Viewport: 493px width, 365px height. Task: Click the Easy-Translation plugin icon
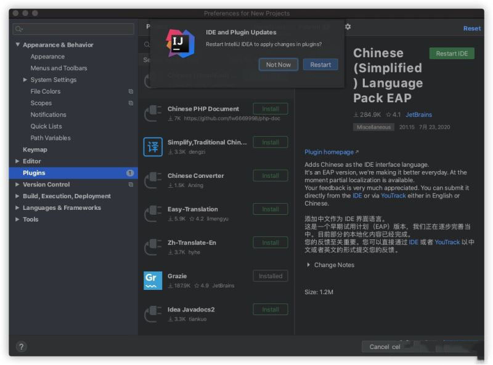click(x=153, y=214)
